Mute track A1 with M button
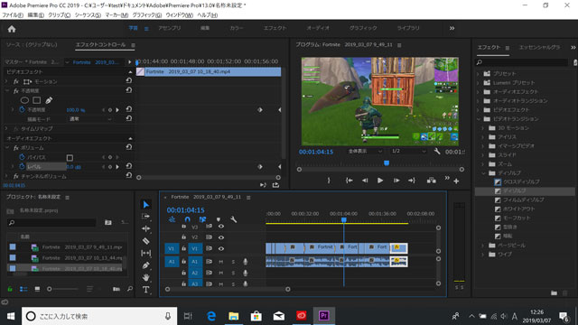The width and height of the screenshot is (578, 325). click(221, 262)
